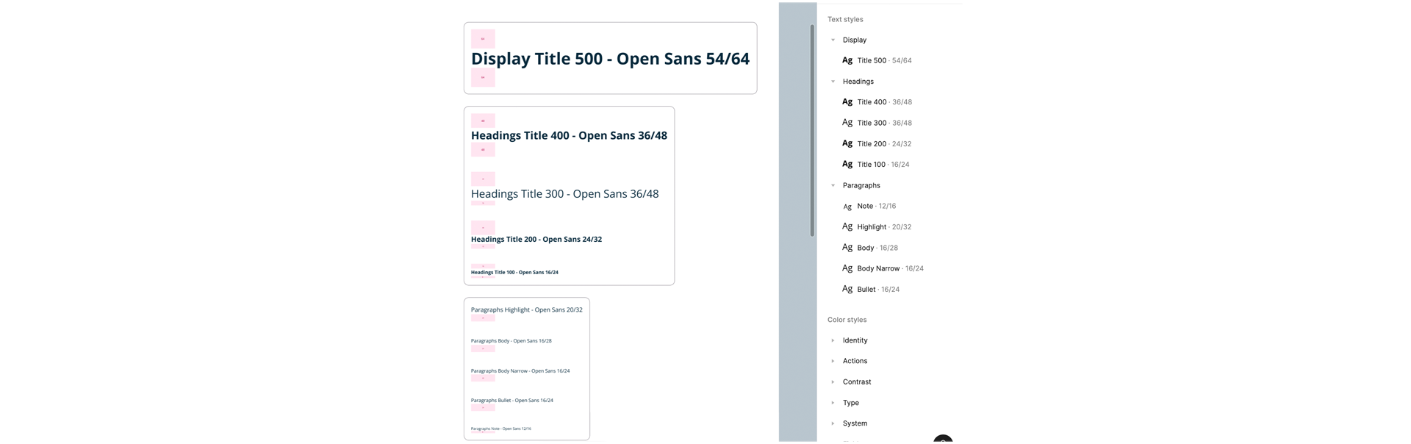Collapse the Headings text styles group
The image size is (1411, 444).
(833, 82)
